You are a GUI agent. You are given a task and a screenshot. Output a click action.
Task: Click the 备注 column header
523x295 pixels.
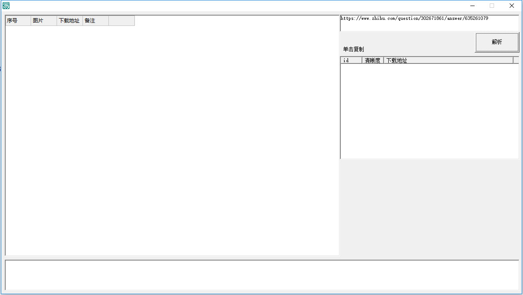click(96, 21)
